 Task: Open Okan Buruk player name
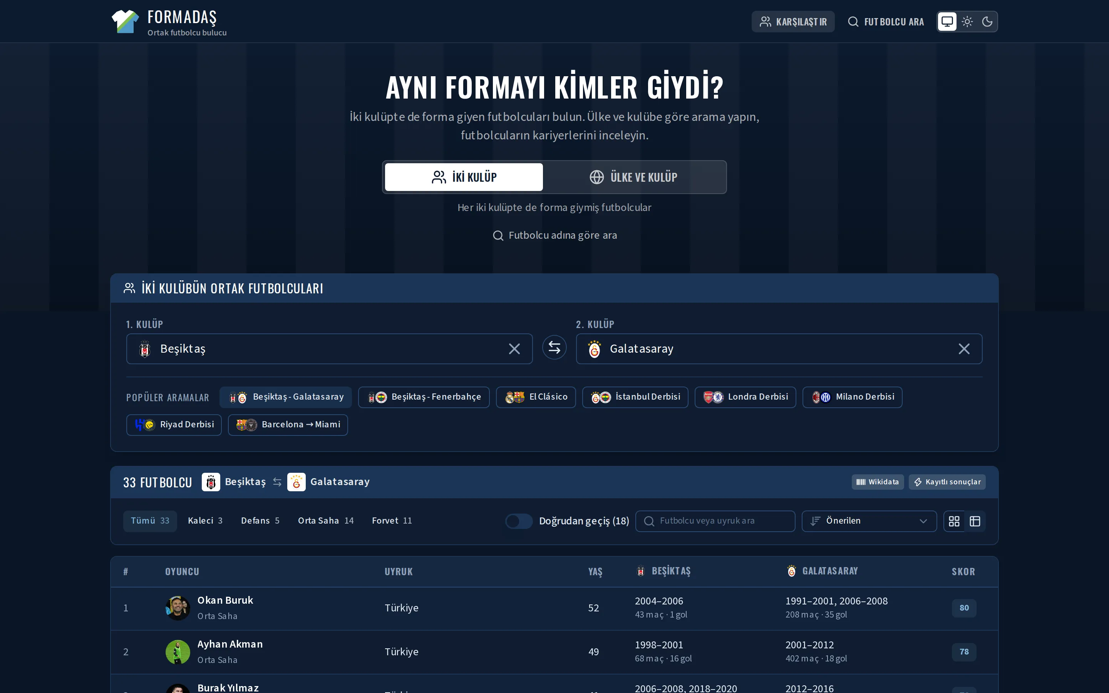[x=225, y=601]
